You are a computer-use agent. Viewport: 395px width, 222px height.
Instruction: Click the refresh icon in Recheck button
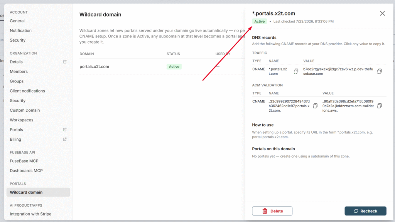coord(356,211)
